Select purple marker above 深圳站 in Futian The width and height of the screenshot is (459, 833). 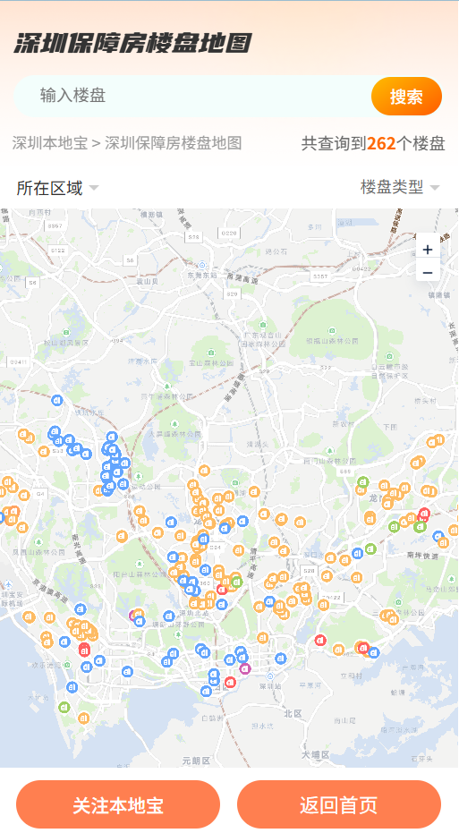coord(245,669)
